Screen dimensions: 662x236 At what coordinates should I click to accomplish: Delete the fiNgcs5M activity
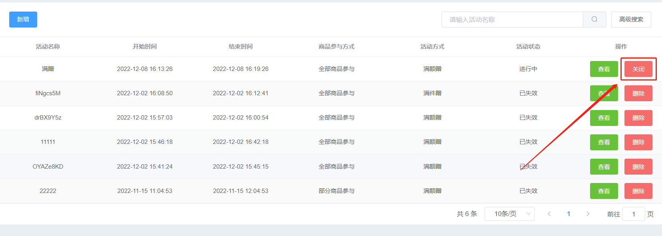(x=638, y=93)
